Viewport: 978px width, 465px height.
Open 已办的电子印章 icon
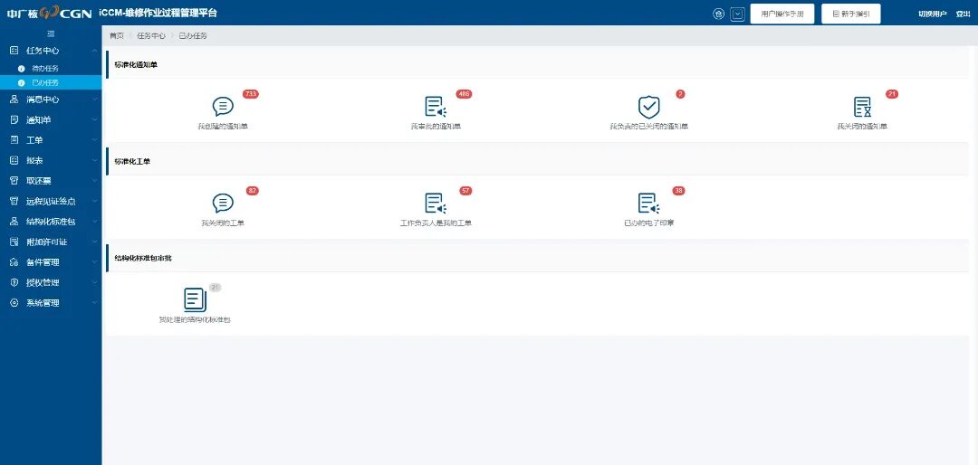pyautogui.click(x=648, y=204)
